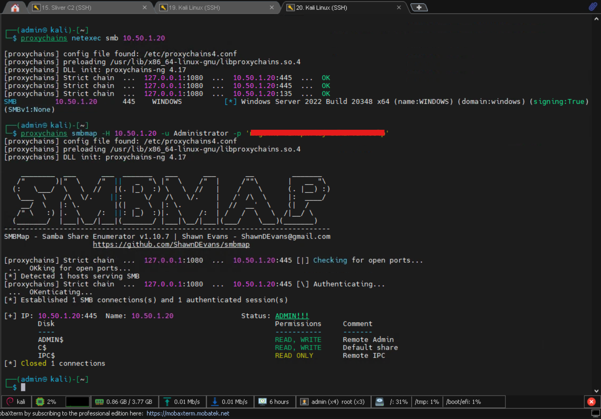Image resolution: width=601 pixels, height=419 pixels.
Task: Close the 19. Kali Linux (SSH) tab
Action: click(272, 7)
